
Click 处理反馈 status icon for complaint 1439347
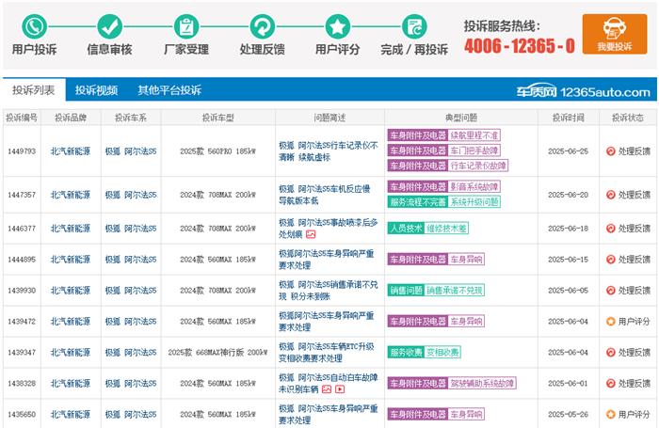pos(611,353)
